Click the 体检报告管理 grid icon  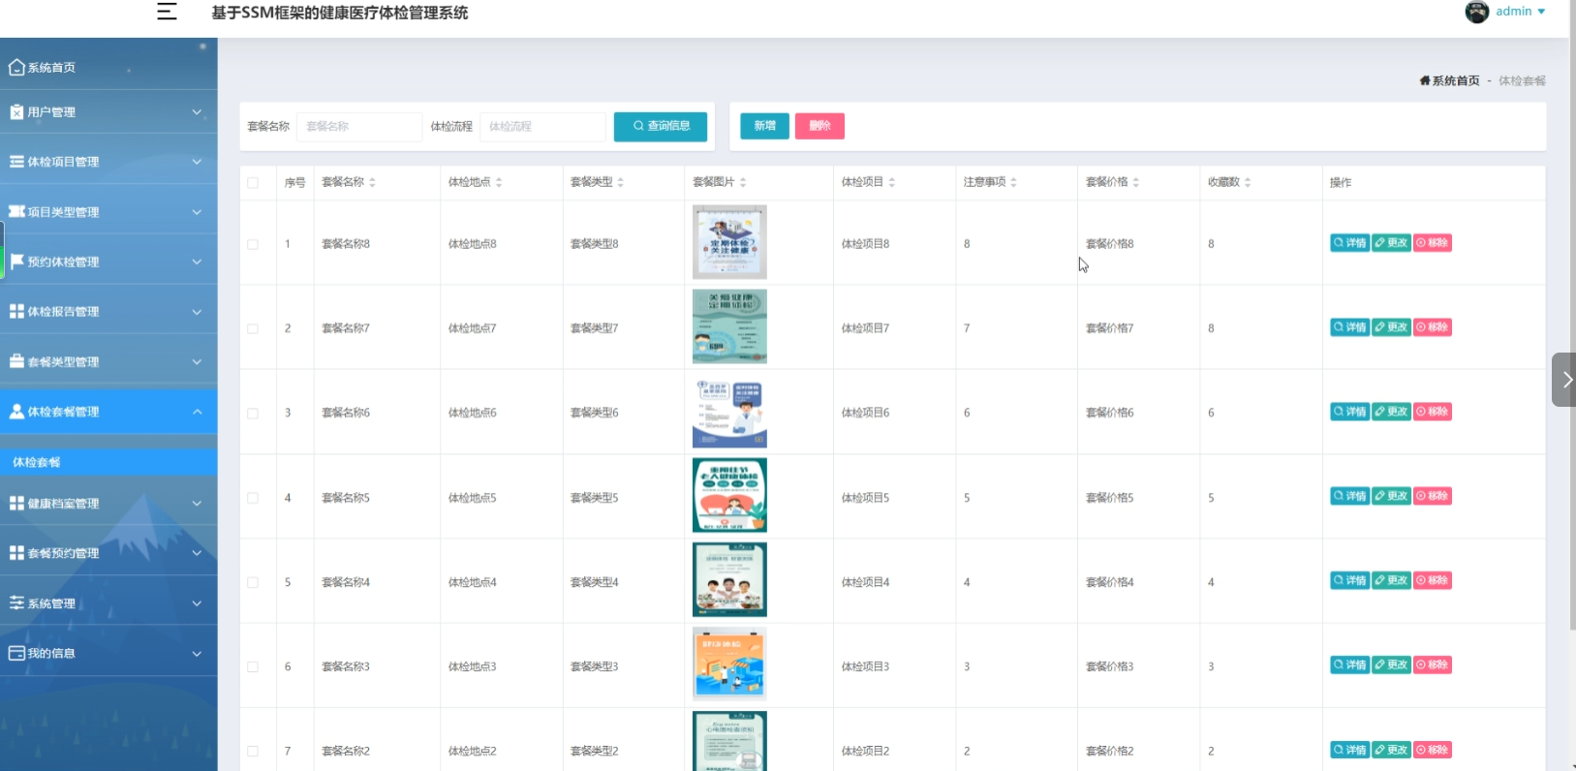click(x=16, y=312)
